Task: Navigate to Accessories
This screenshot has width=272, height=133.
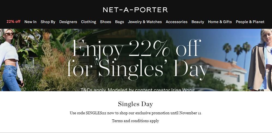Action: (177, 22)
